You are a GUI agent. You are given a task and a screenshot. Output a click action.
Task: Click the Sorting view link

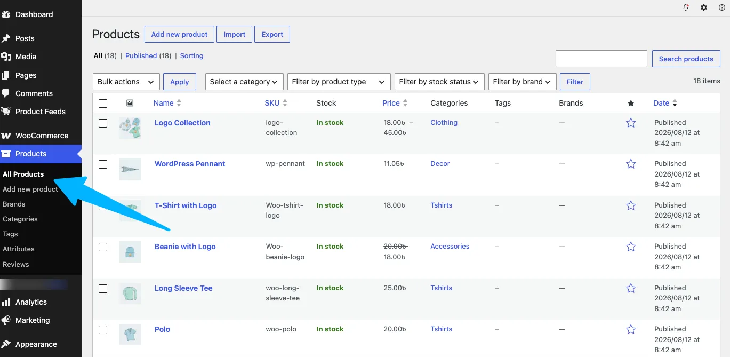191,55
